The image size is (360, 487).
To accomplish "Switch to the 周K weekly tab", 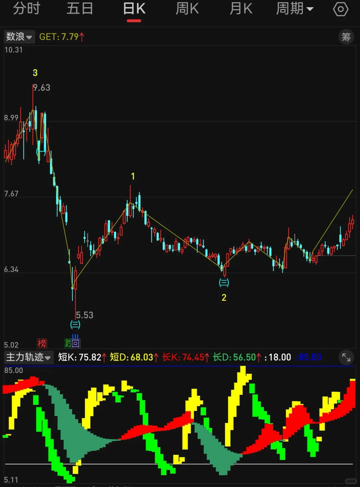I will tap(187, 9).
